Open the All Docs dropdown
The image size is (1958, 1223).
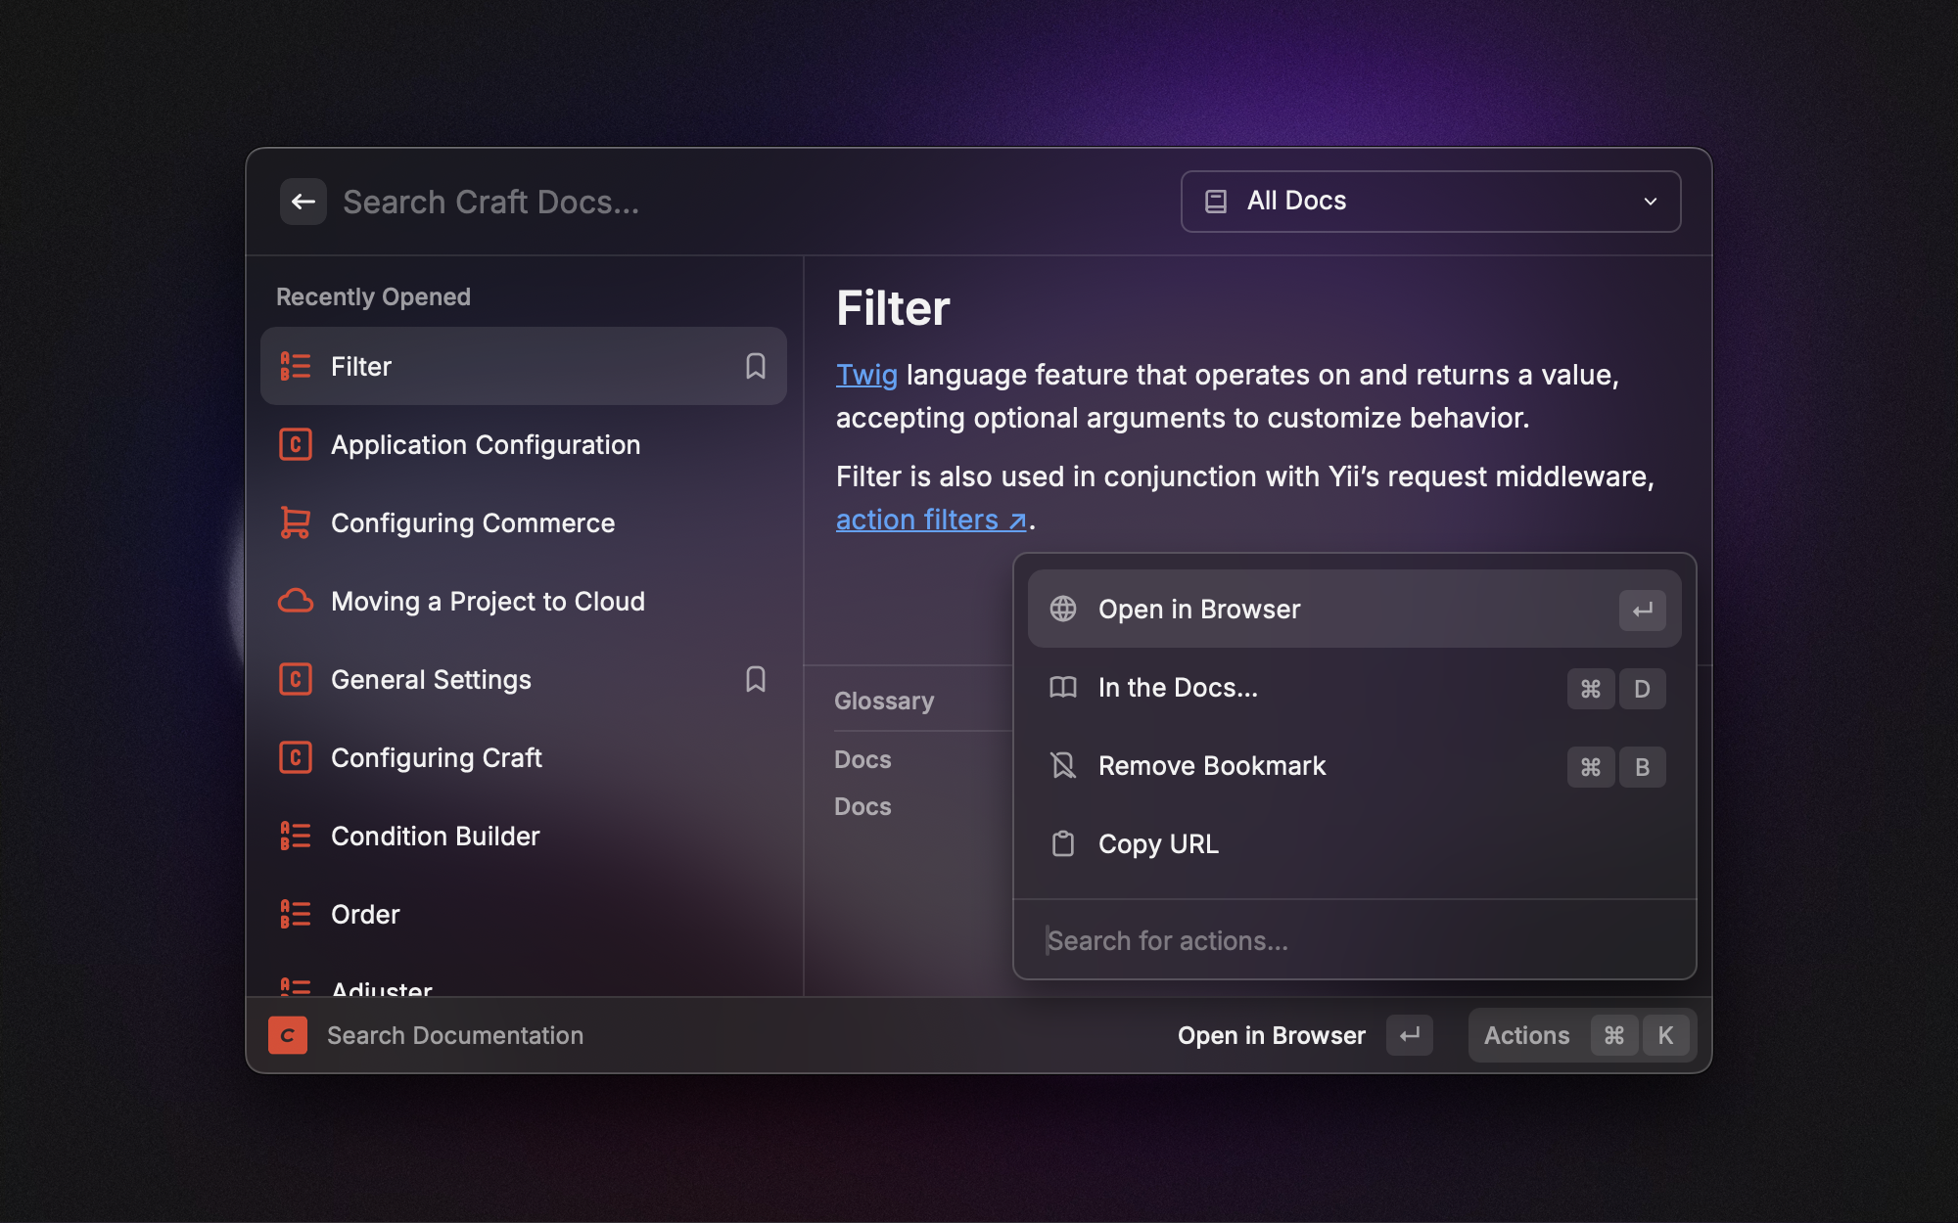coord(1429,202)
